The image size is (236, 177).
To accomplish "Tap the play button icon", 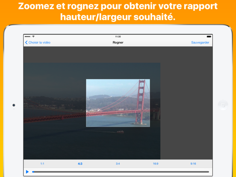I will pyautogui.click(x=27, y=172).
